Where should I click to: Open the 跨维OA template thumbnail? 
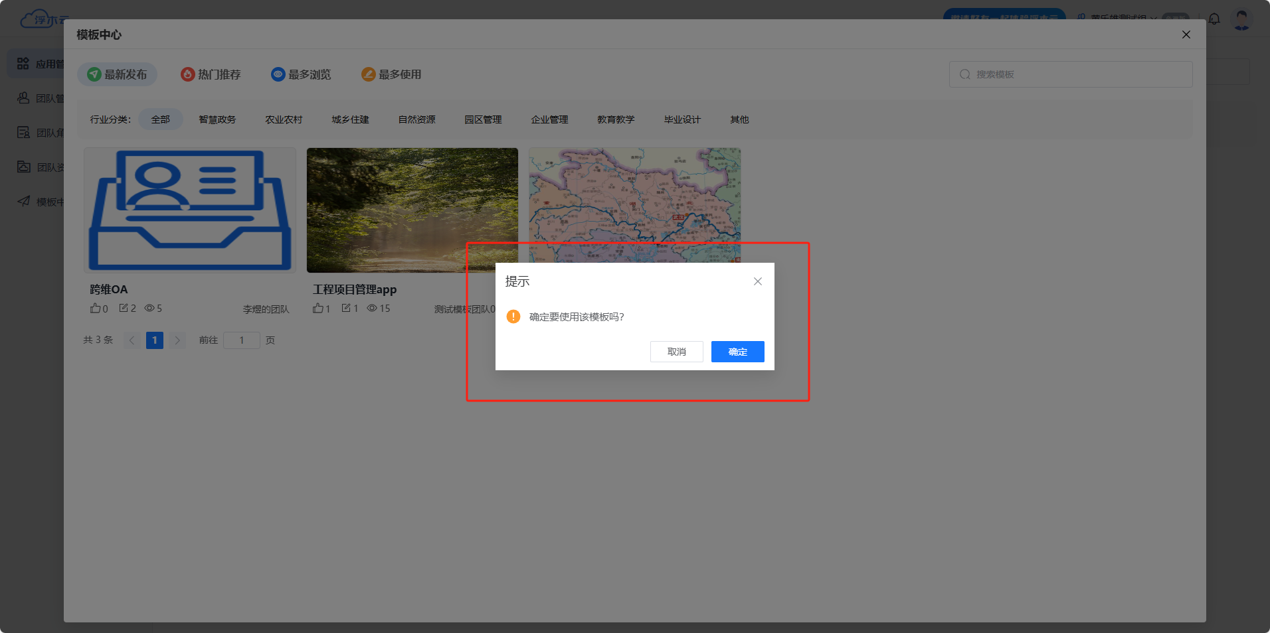(190, 210)
